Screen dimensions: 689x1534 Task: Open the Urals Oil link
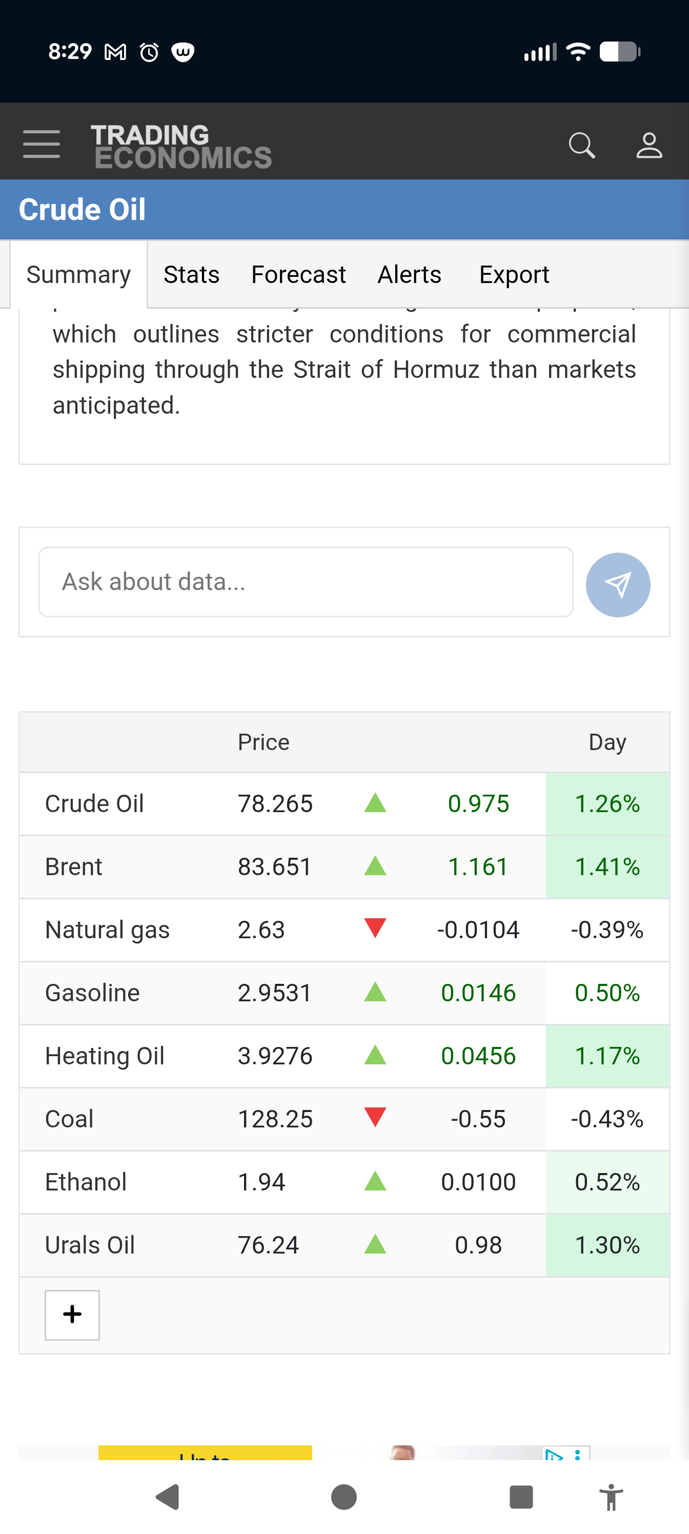pyautogui.click(x=90, y=1245)
